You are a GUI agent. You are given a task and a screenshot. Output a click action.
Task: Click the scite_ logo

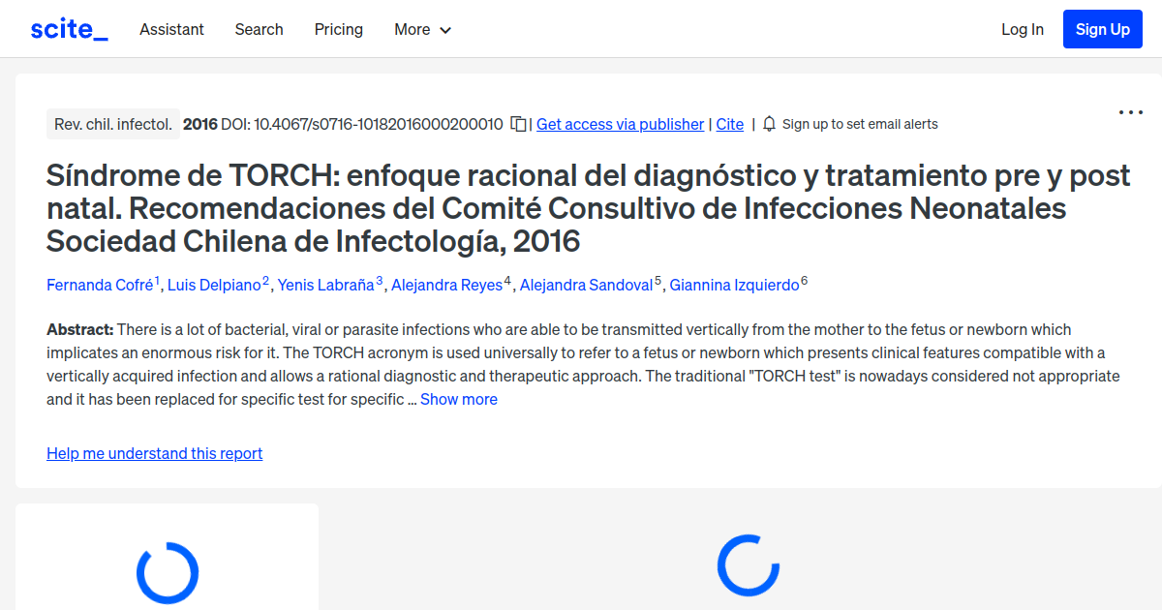(68, 28)
